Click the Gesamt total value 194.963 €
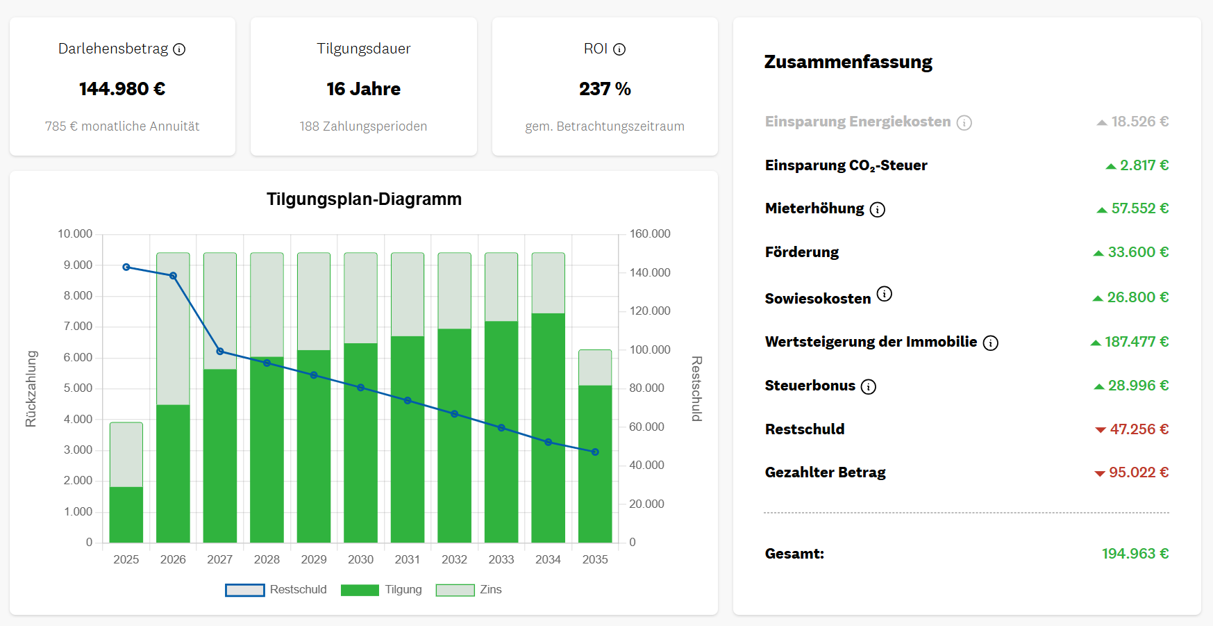 pos(1135,554)
